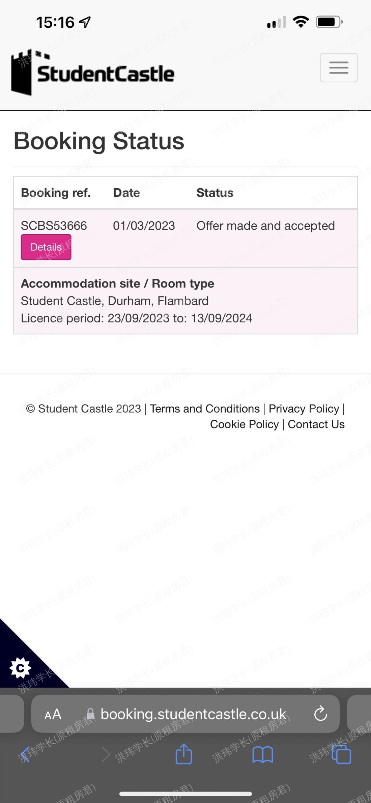The image size is (371, 803).
Task: Open the hamburger navigation menu
Action: [339, 67]
